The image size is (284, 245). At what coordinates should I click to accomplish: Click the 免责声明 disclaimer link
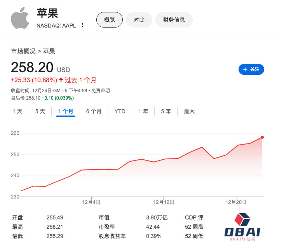click(101, 91)
